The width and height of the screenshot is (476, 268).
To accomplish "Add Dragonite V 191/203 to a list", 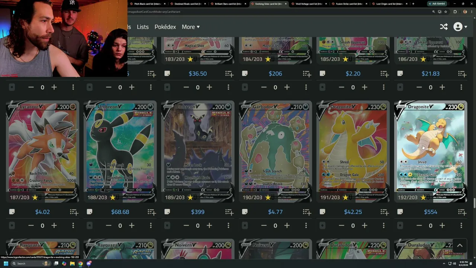I will 385,212.
